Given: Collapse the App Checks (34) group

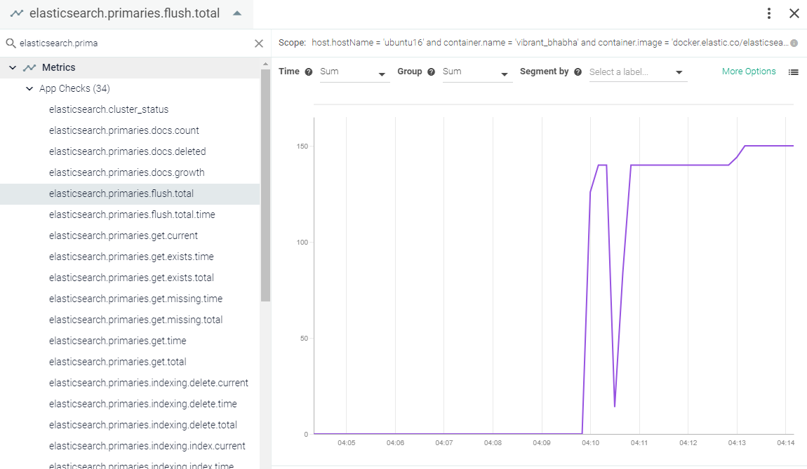Looking at the screenshot, I should pos(29,88).
